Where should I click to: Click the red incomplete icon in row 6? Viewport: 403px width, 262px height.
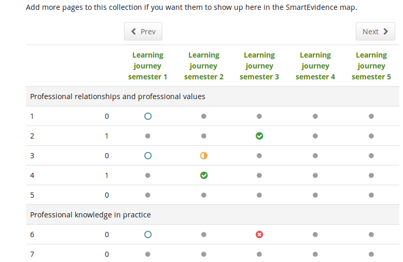pos(259,235)
